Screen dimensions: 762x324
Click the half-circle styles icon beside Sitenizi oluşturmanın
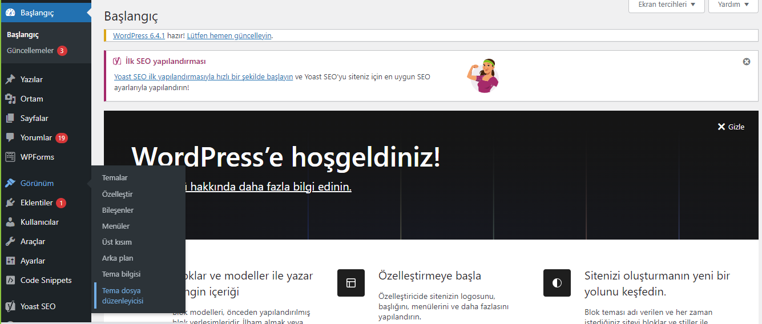pyautogui.click(x=557, y=282)
